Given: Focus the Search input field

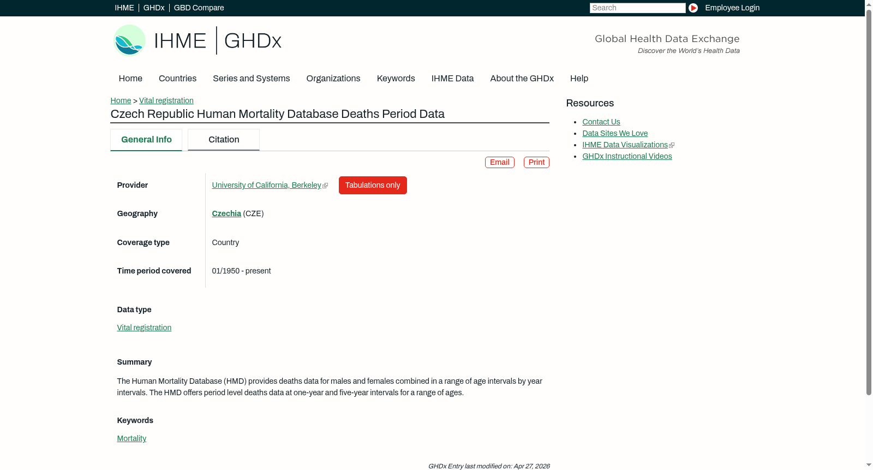Looking at the screenshot, I should click(x=637, y=8).
